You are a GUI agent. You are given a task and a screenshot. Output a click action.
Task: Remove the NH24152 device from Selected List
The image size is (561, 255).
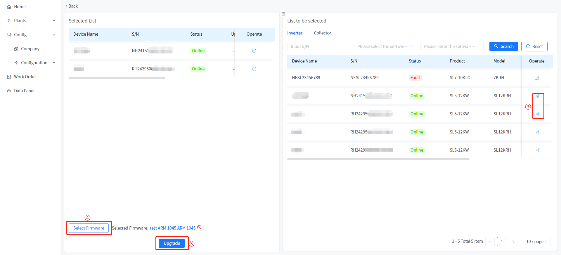pos(254,51)
